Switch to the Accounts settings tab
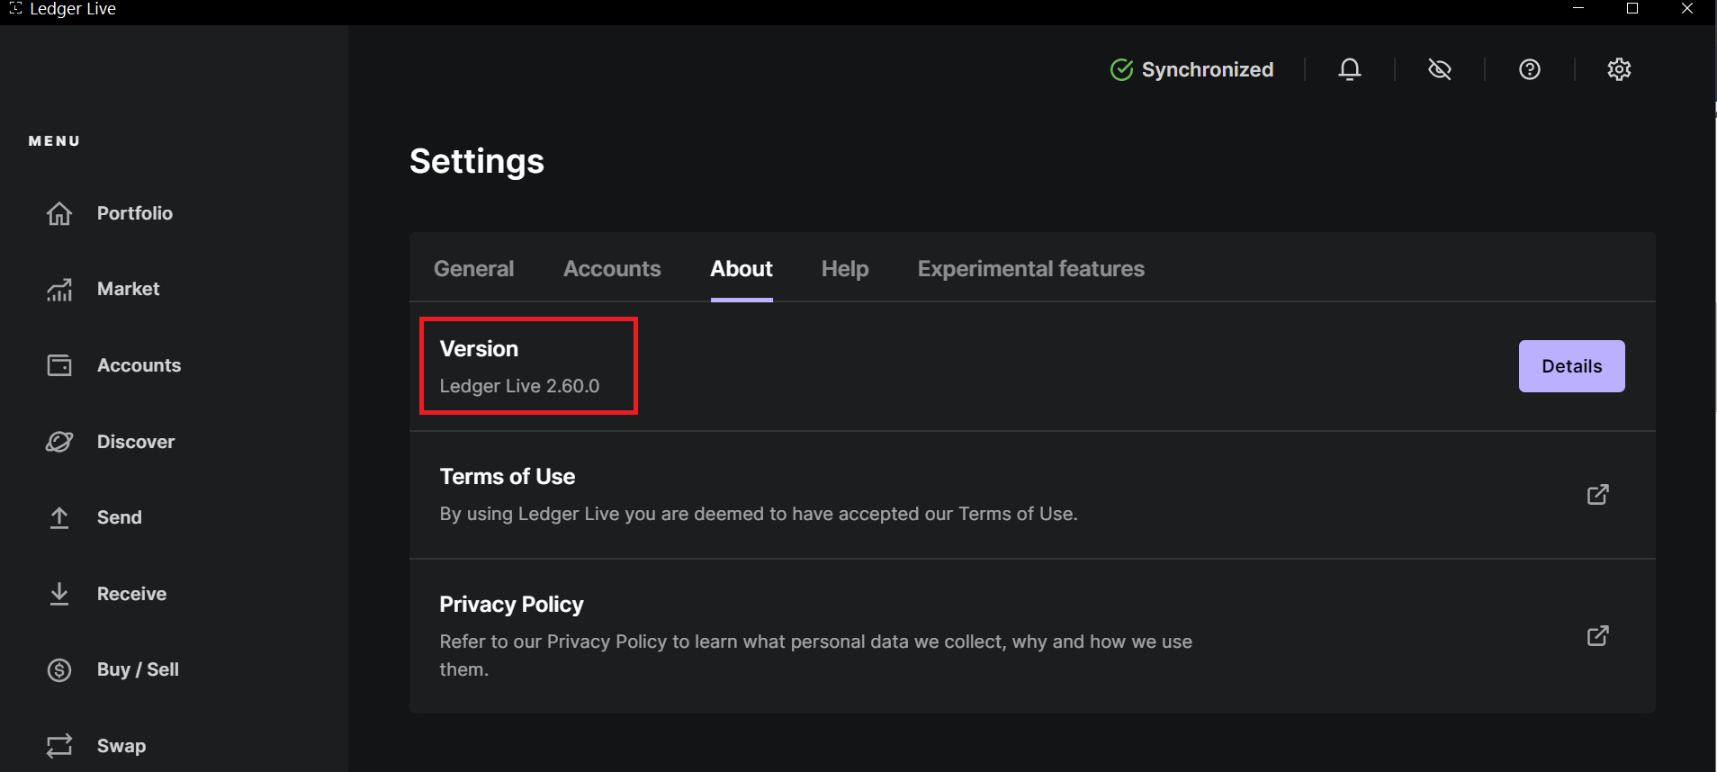The image size is (1717, 772). click(612, 269)
